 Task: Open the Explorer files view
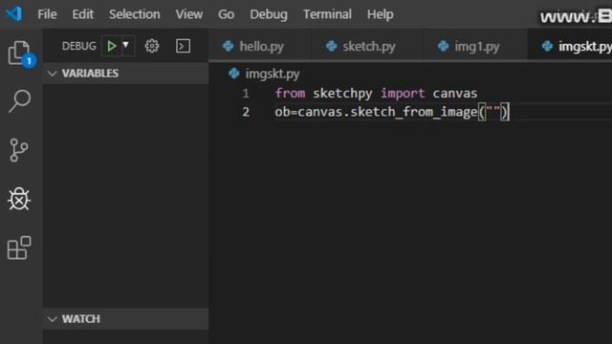coord(19,53)
